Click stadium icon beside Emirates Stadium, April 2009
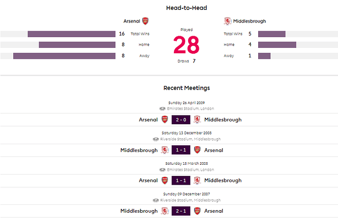The height and width of the screenshot is (220, 338). point(162,109)
